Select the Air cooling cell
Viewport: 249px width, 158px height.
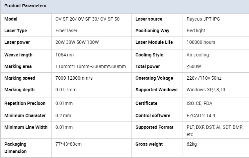(198, 55)
